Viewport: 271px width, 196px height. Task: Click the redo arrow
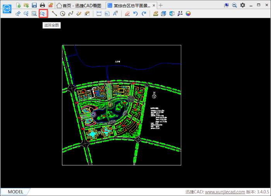pos(144,14)
